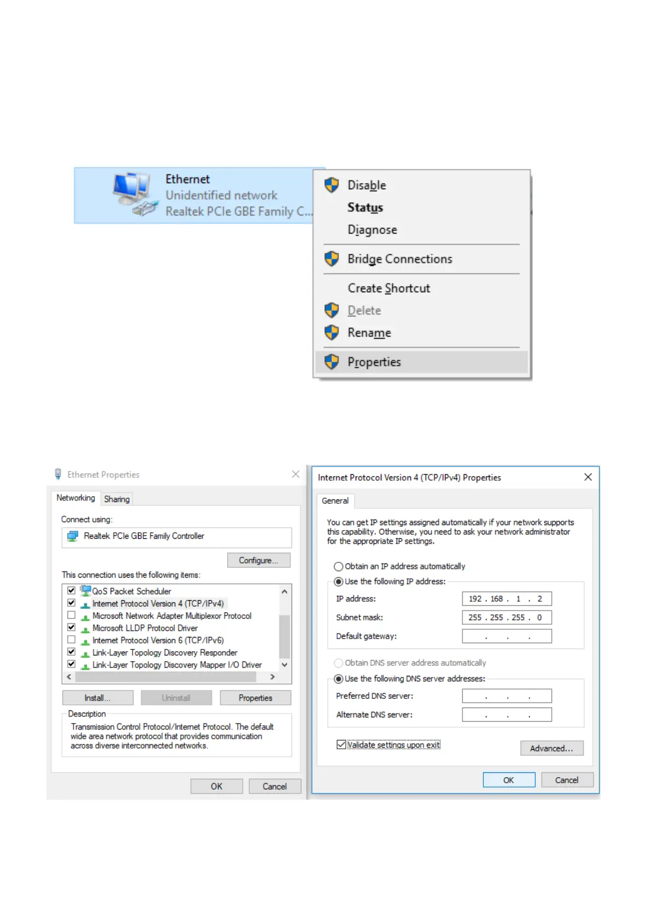652x923 pixels.
Task: Uncheck the Microsoft LLDP Protocol Driver checkbox
Action: pyautogui.click(x=71, y=627)
